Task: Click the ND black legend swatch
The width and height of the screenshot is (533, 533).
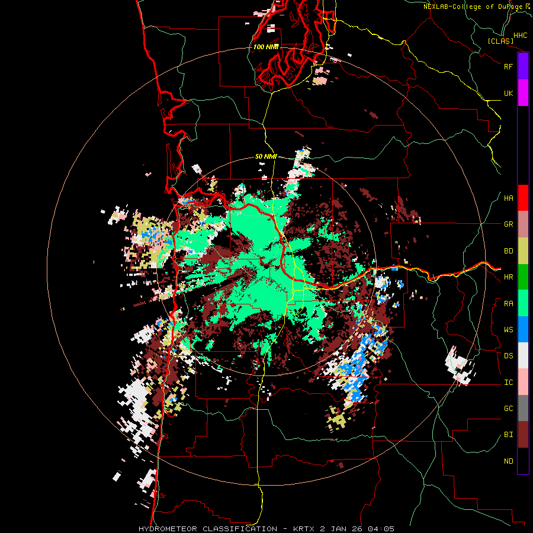Action: coord(523,461)
